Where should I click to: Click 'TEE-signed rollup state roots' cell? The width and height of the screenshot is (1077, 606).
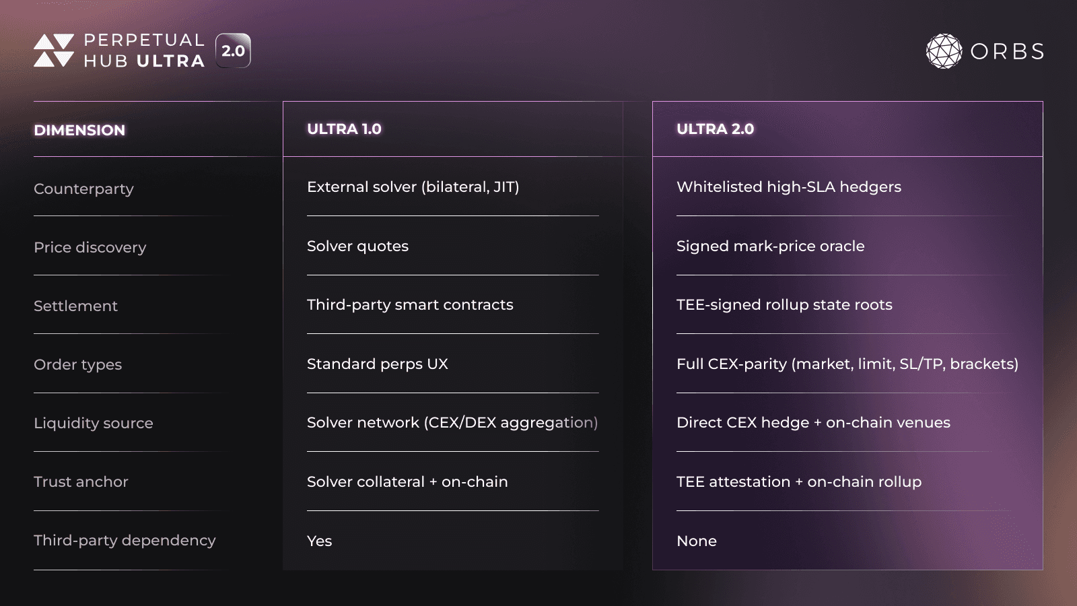[x=784, y=304]
